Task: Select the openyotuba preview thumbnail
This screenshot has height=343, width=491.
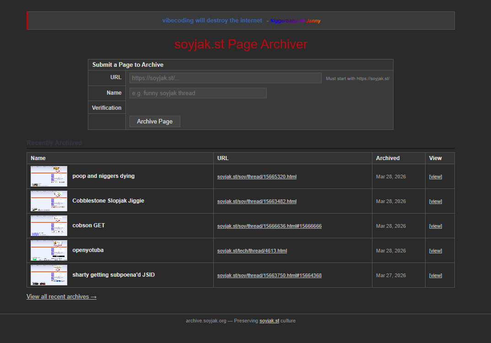Action: [x=49, y=251]
